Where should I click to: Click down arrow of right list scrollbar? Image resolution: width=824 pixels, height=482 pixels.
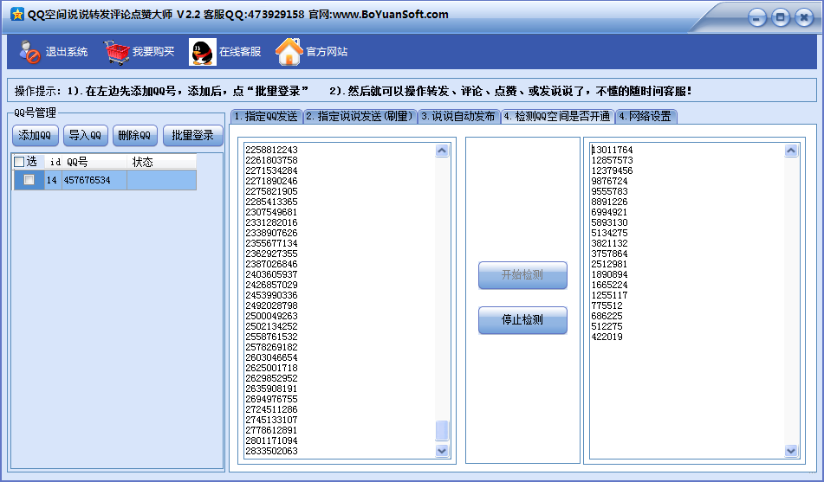(791, 451)
